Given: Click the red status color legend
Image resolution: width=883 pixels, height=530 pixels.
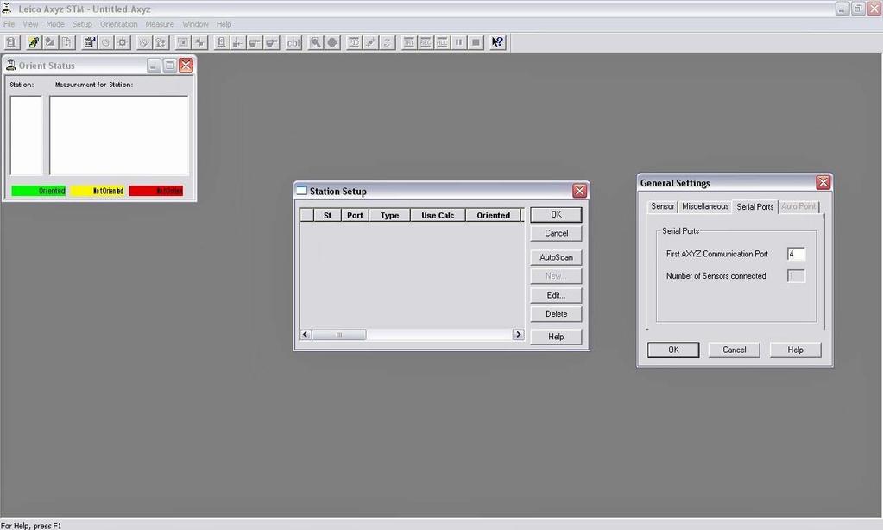Looking at the screenshot, I should coord(156,191).
